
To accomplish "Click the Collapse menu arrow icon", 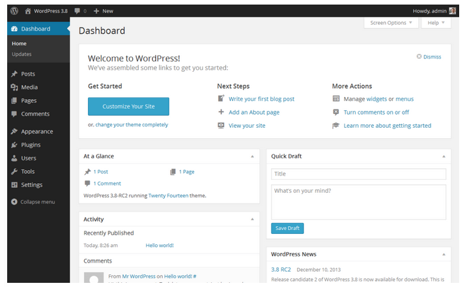I will click(x=14, y=202).
